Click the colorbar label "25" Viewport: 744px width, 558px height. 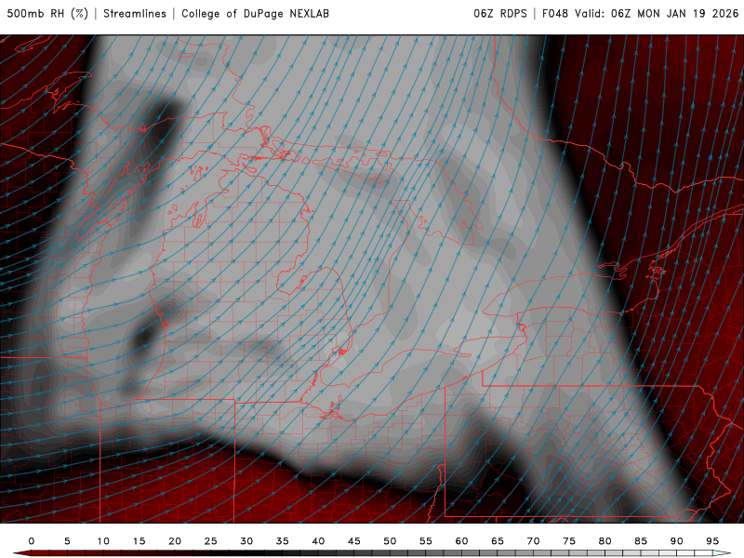tap(211, 541)
